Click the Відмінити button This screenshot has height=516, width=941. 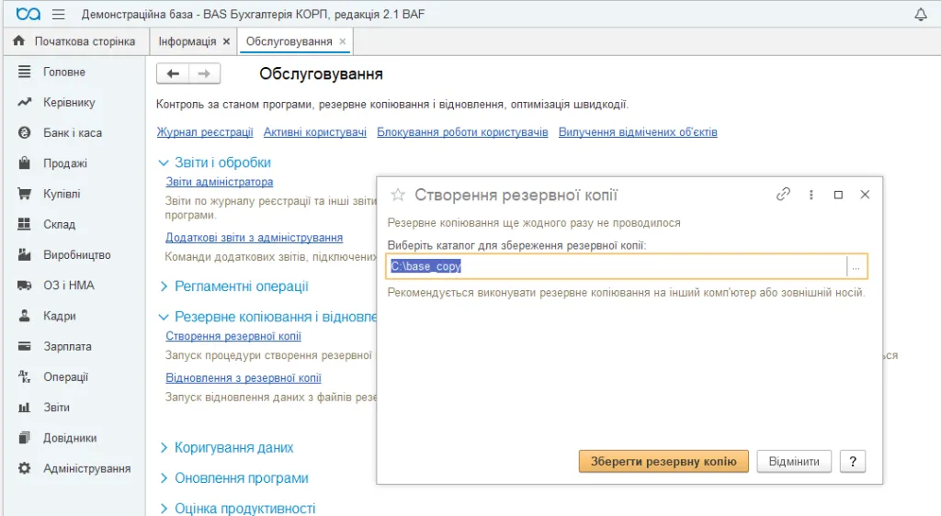pyautogui.click(x=794, y=462)
